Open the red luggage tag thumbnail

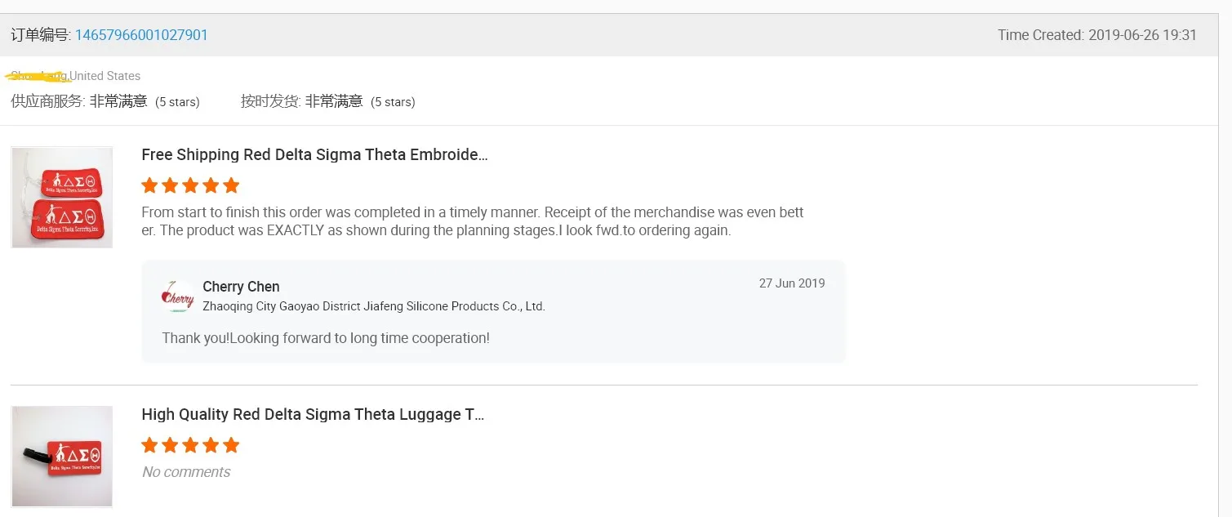[62, 457]
